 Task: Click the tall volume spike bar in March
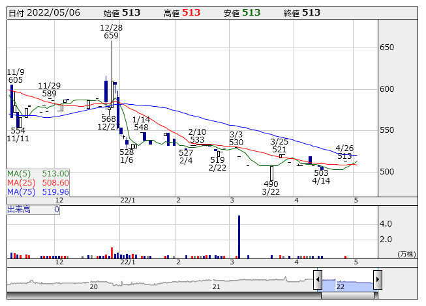tap(239, 236)
